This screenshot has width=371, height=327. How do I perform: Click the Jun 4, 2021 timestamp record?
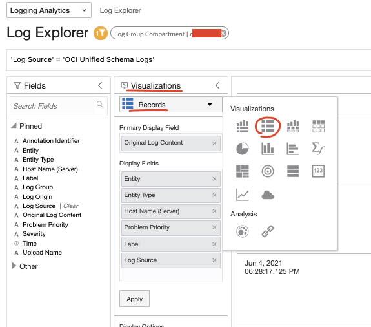coord(272,268)
